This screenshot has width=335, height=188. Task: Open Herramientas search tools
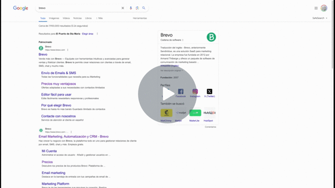pos(140,18)
